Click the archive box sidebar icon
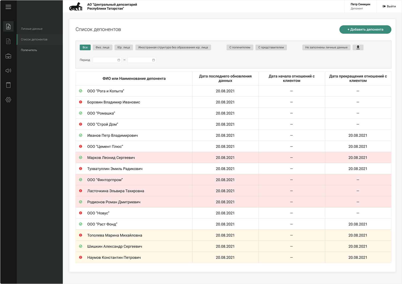 8,85
